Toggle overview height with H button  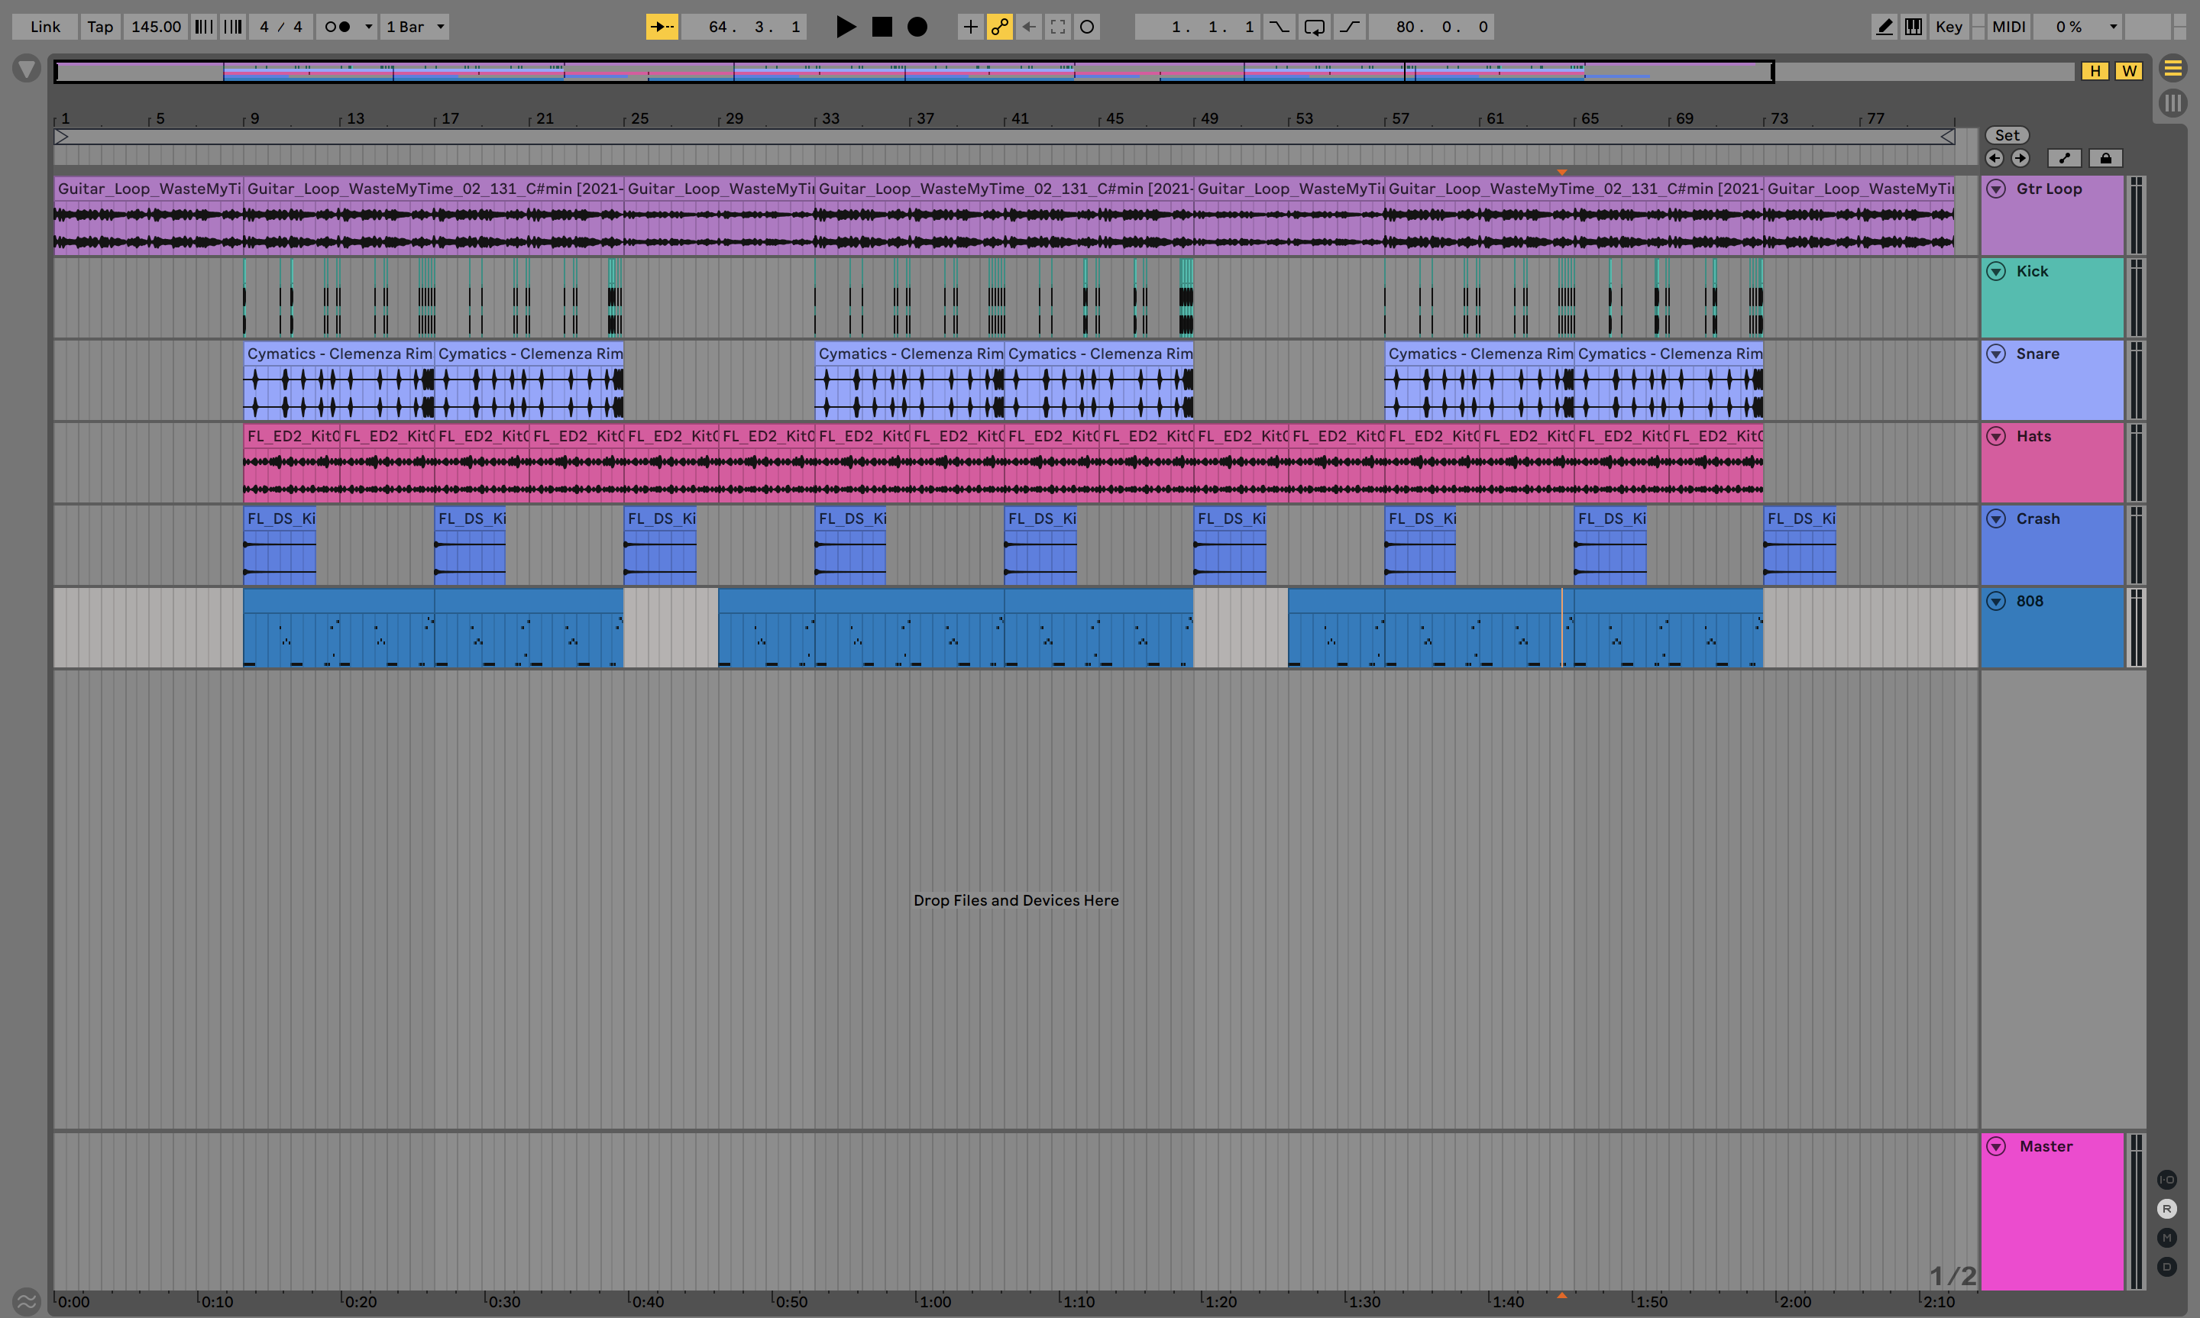(2095, 71)
